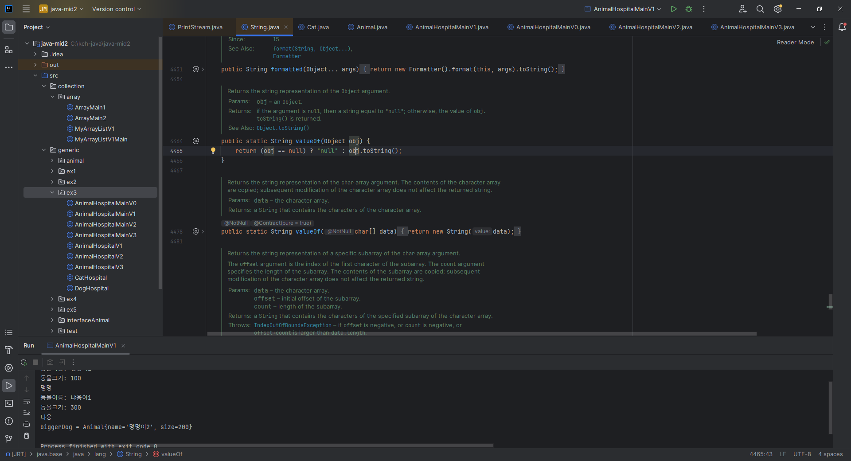Click the green inspections checkmark widget

[x=827, y=42]
